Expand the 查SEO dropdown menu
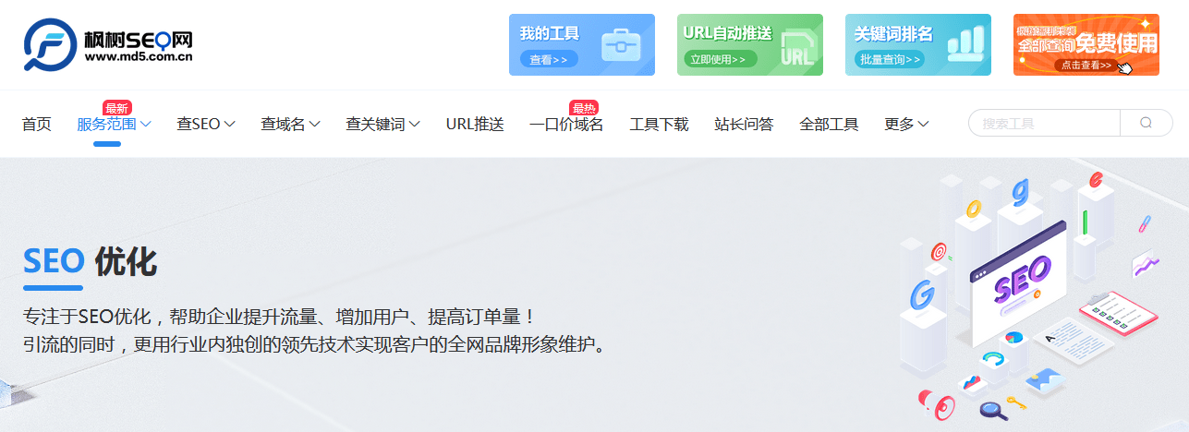1189x432 pixels. click(206, 124)
